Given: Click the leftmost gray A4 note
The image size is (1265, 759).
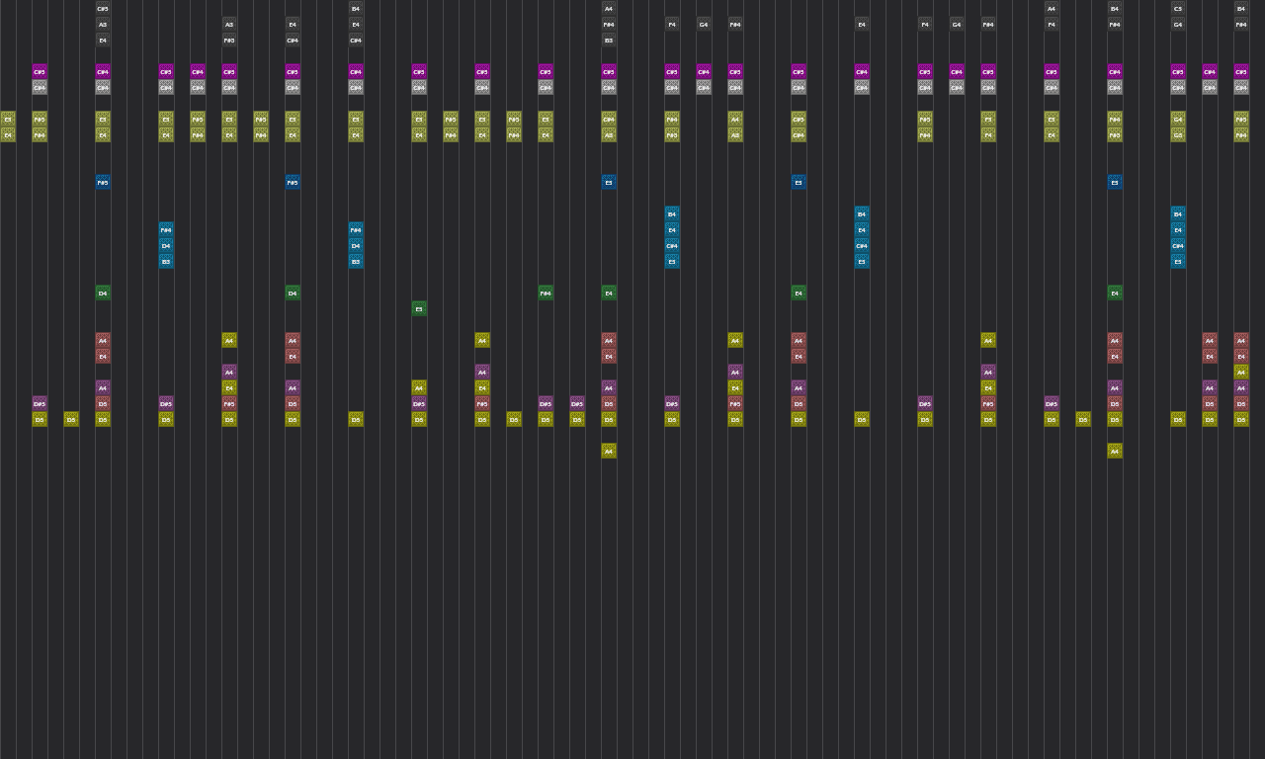Looking at the screenshot, I should (609, 8).
